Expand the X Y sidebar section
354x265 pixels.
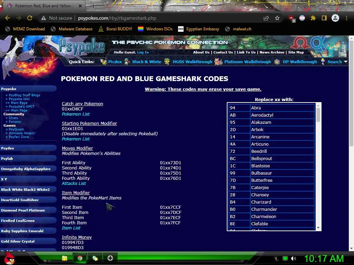tap(28, 179)
